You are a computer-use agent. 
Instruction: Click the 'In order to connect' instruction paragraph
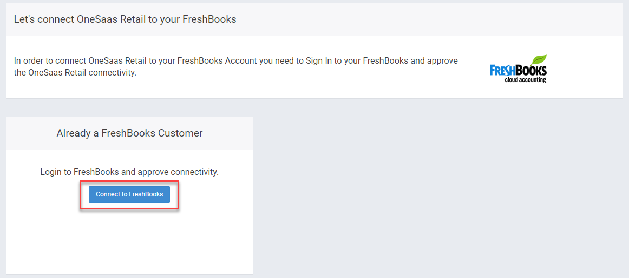pyautogui.click(x=236, y=67)
